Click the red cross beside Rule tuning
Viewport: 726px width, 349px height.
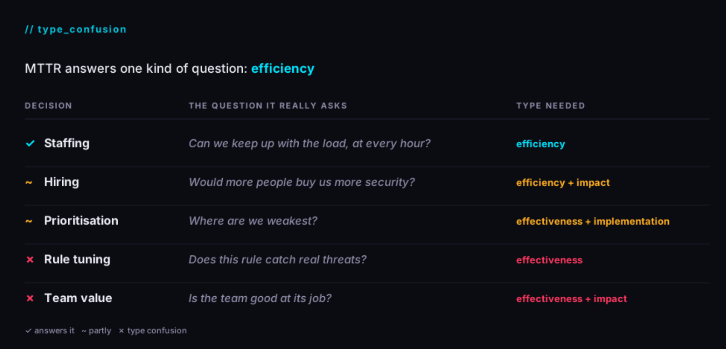(30, 259)
